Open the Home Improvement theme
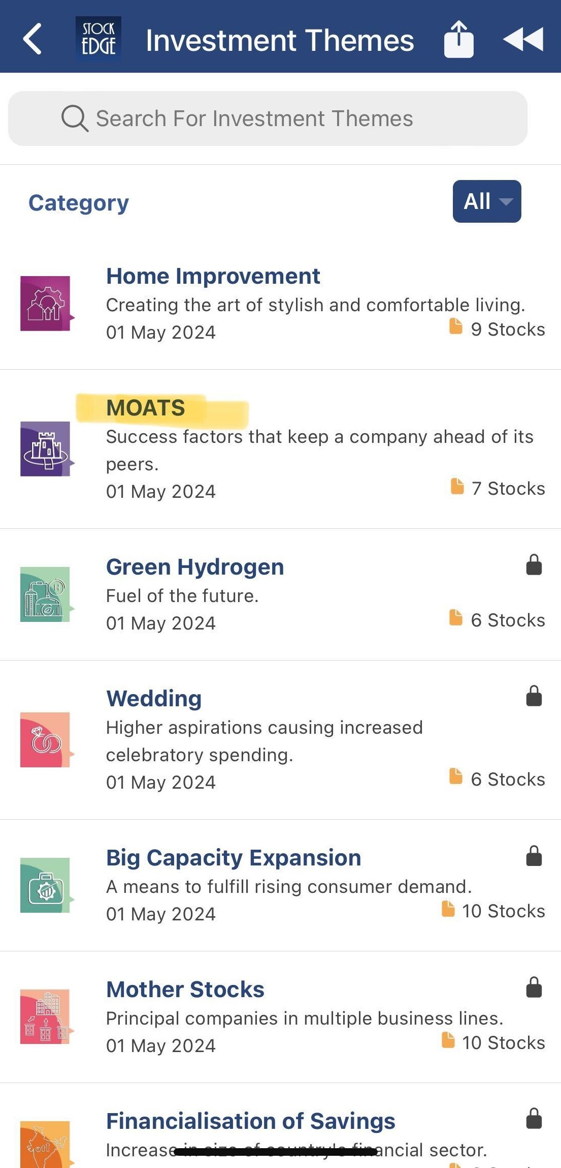The image size is (561, 1168). tap(213, 276)
